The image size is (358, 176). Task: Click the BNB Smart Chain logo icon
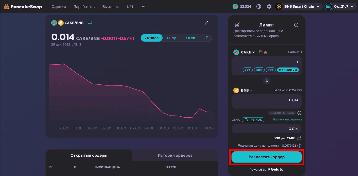[x=279, y=7]
